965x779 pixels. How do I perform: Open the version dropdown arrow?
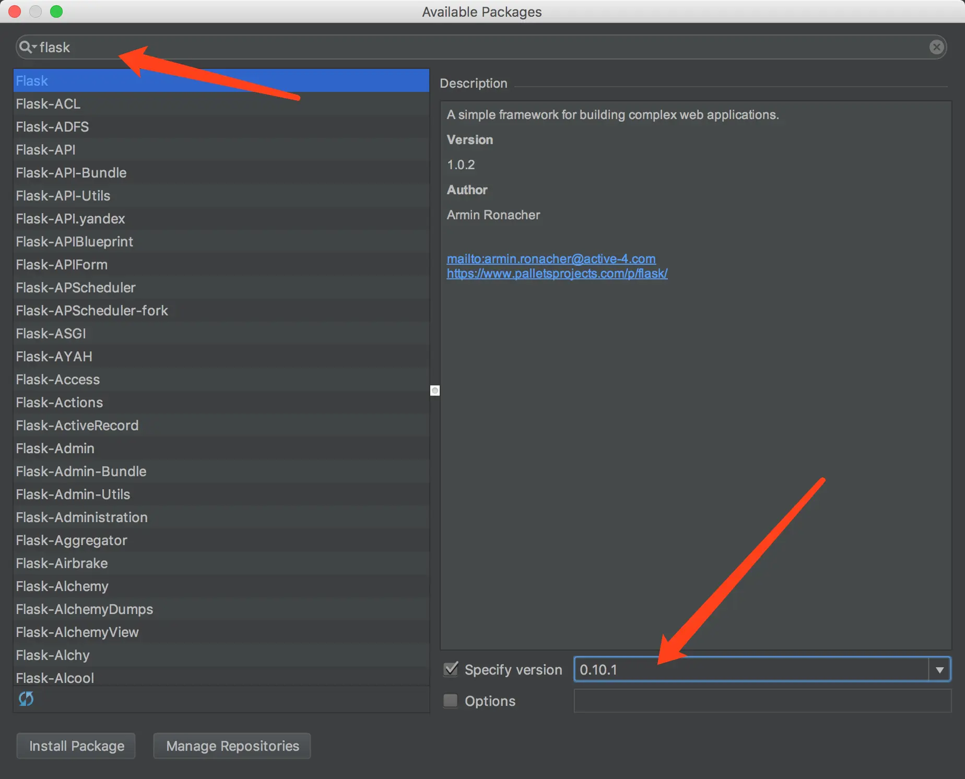coord(939,669)
